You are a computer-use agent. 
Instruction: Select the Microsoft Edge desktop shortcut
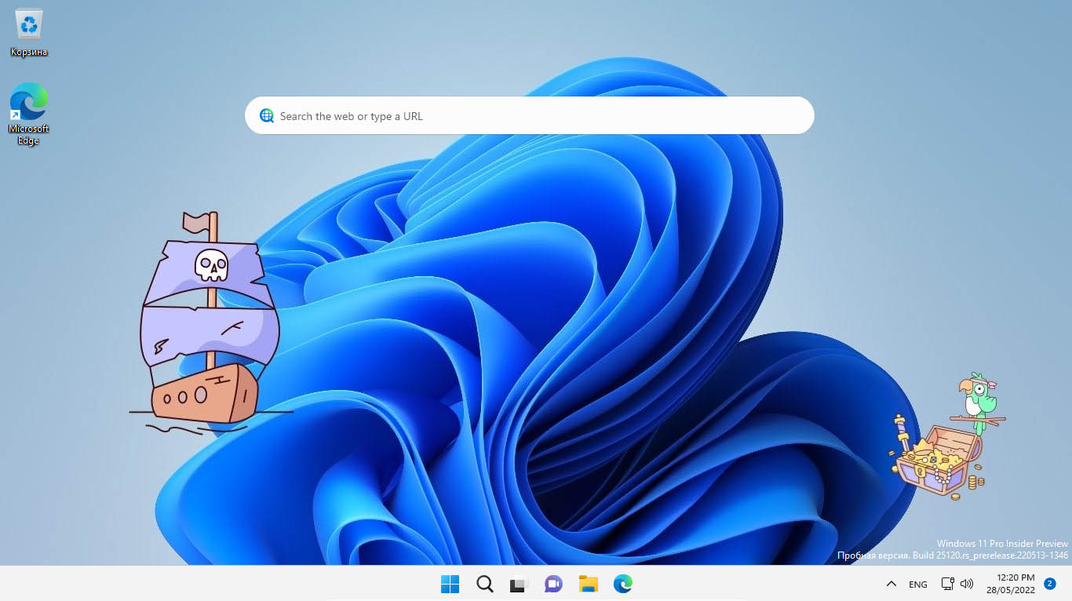(29, 115)
